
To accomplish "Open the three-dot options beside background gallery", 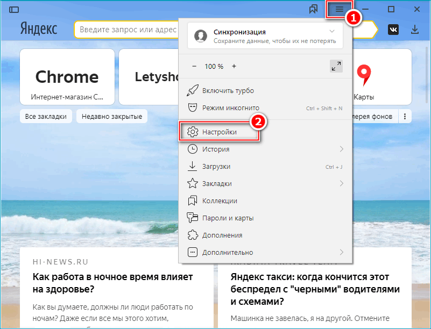I will pos(405,117).
